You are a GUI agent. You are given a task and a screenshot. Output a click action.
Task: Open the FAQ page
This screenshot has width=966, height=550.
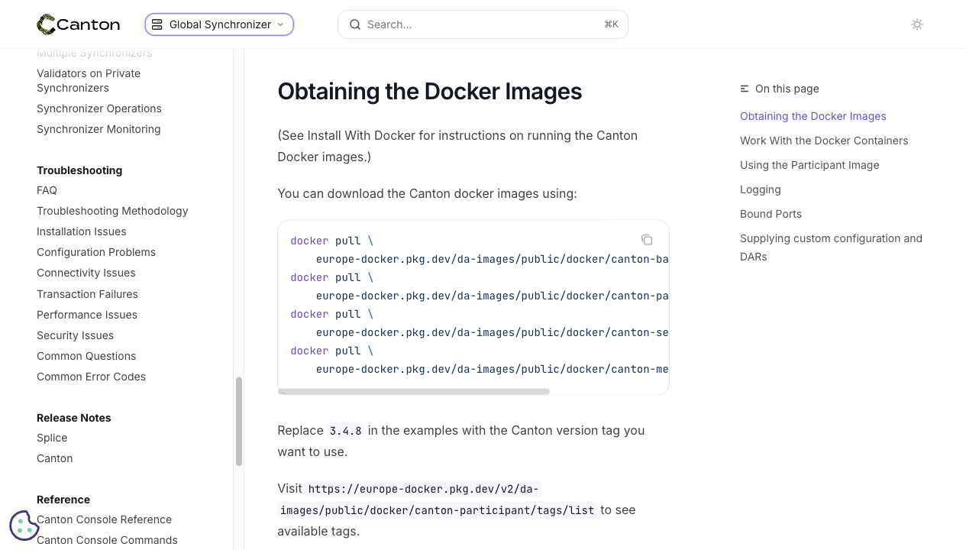point(47,190)
